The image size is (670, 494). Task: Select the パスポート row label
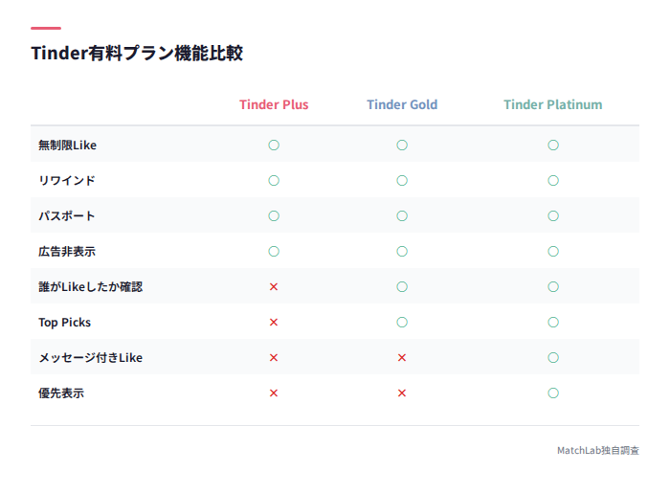tap(67, 216)
